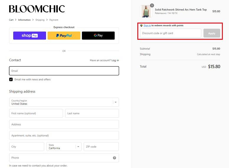
Task: Click the Subtotal label
Action: [x=145, y=49]
